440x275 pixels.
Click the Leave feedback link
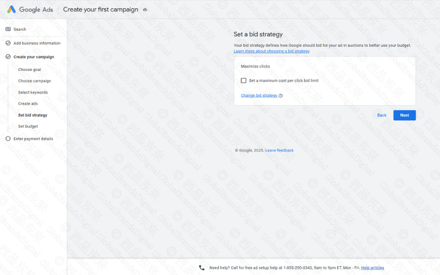(279, 150)
